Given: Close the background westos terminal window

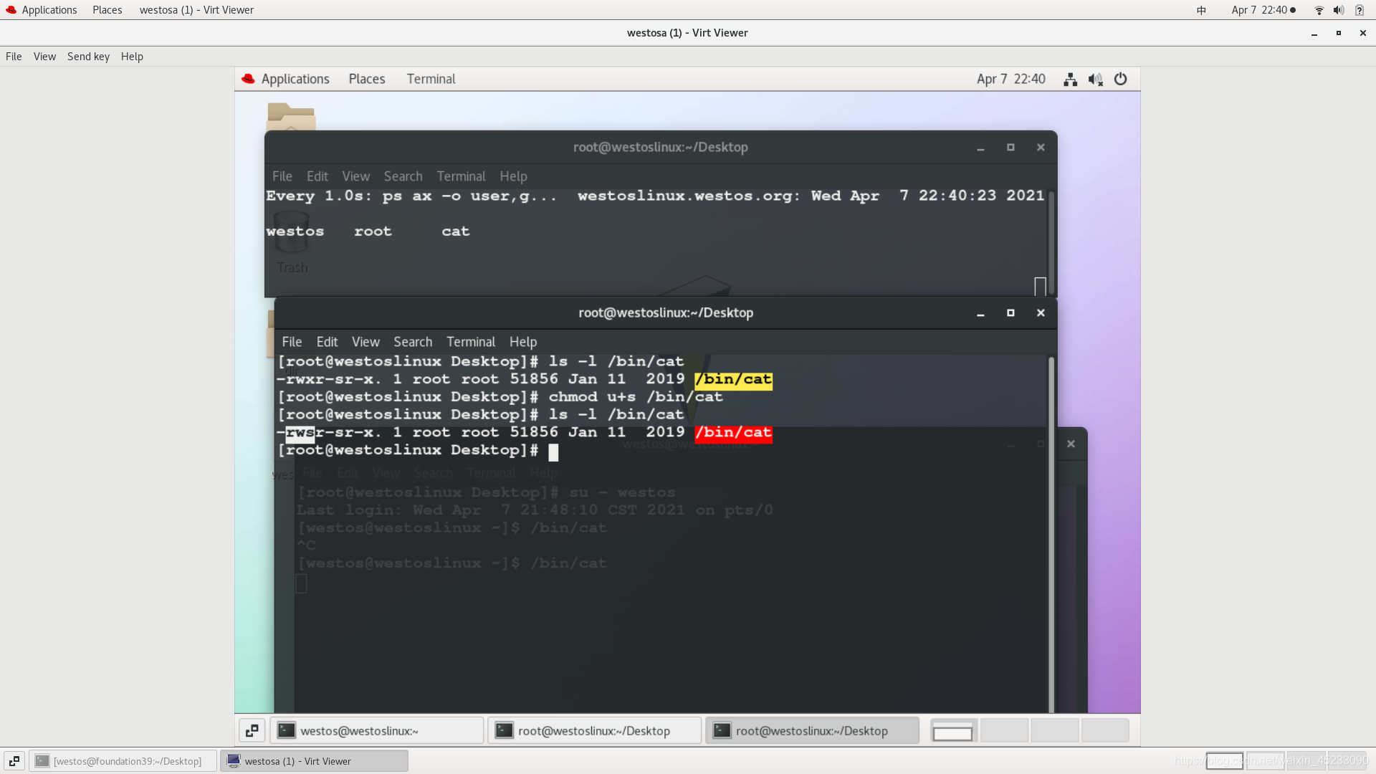Looking at the screenshot, I should (x=1071, y=444).
